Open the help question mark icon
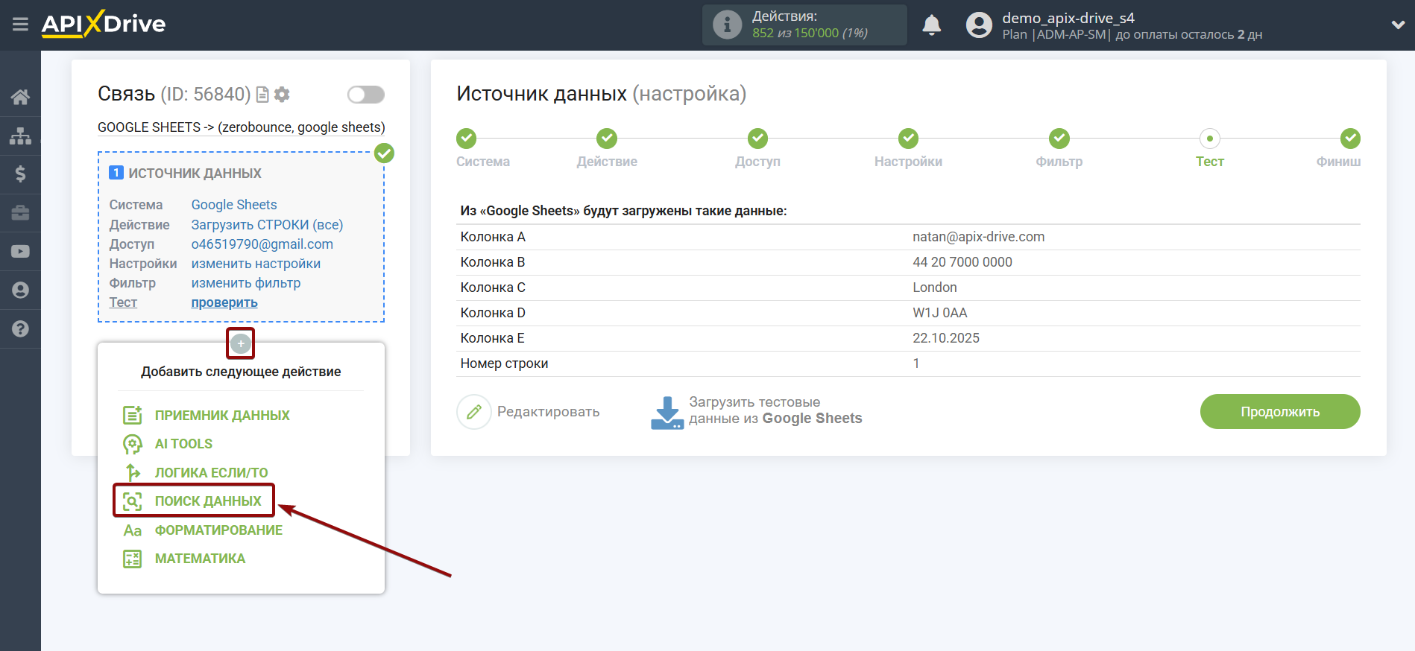Screen dimensions: 1415x651 pyautogui.click(x=20, y=328)
